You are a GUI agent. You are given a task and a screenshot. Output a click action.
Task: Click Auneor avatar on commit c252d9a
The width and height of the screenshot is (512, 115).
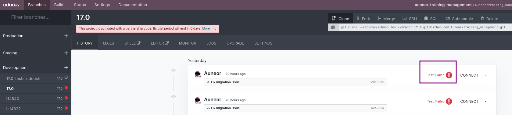pyautogui.click(x=198, y=100)
